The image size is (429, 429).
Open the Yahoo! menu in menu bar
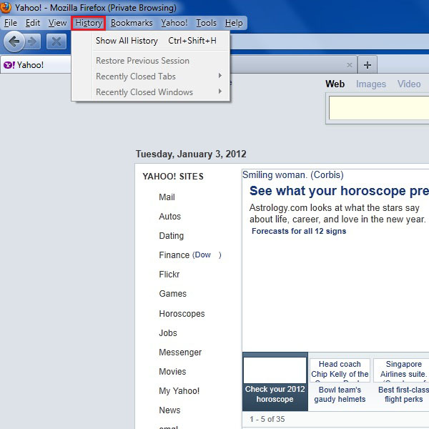click(174, 23)
